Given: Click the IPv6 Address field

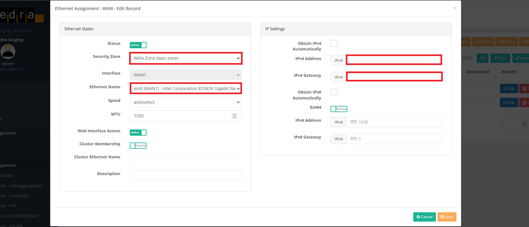Looking at the screenshot, I should pos(394,122).
